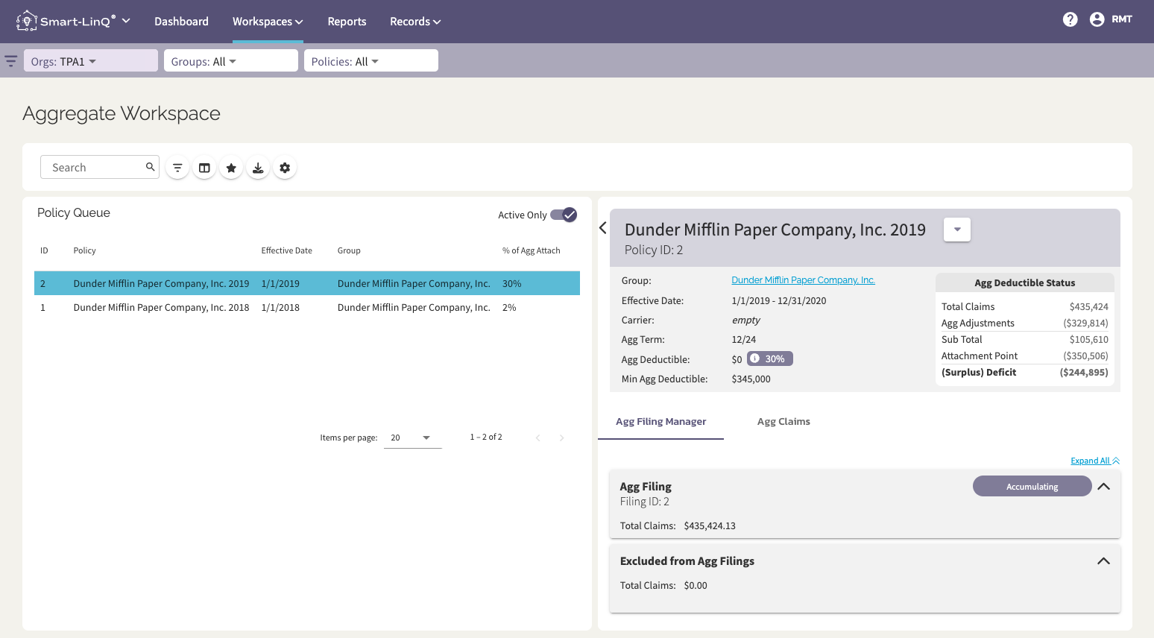Viewport: 1154px width, 638px height.
Task: Click the star favorites icon
Action: [x=231, y=168]
